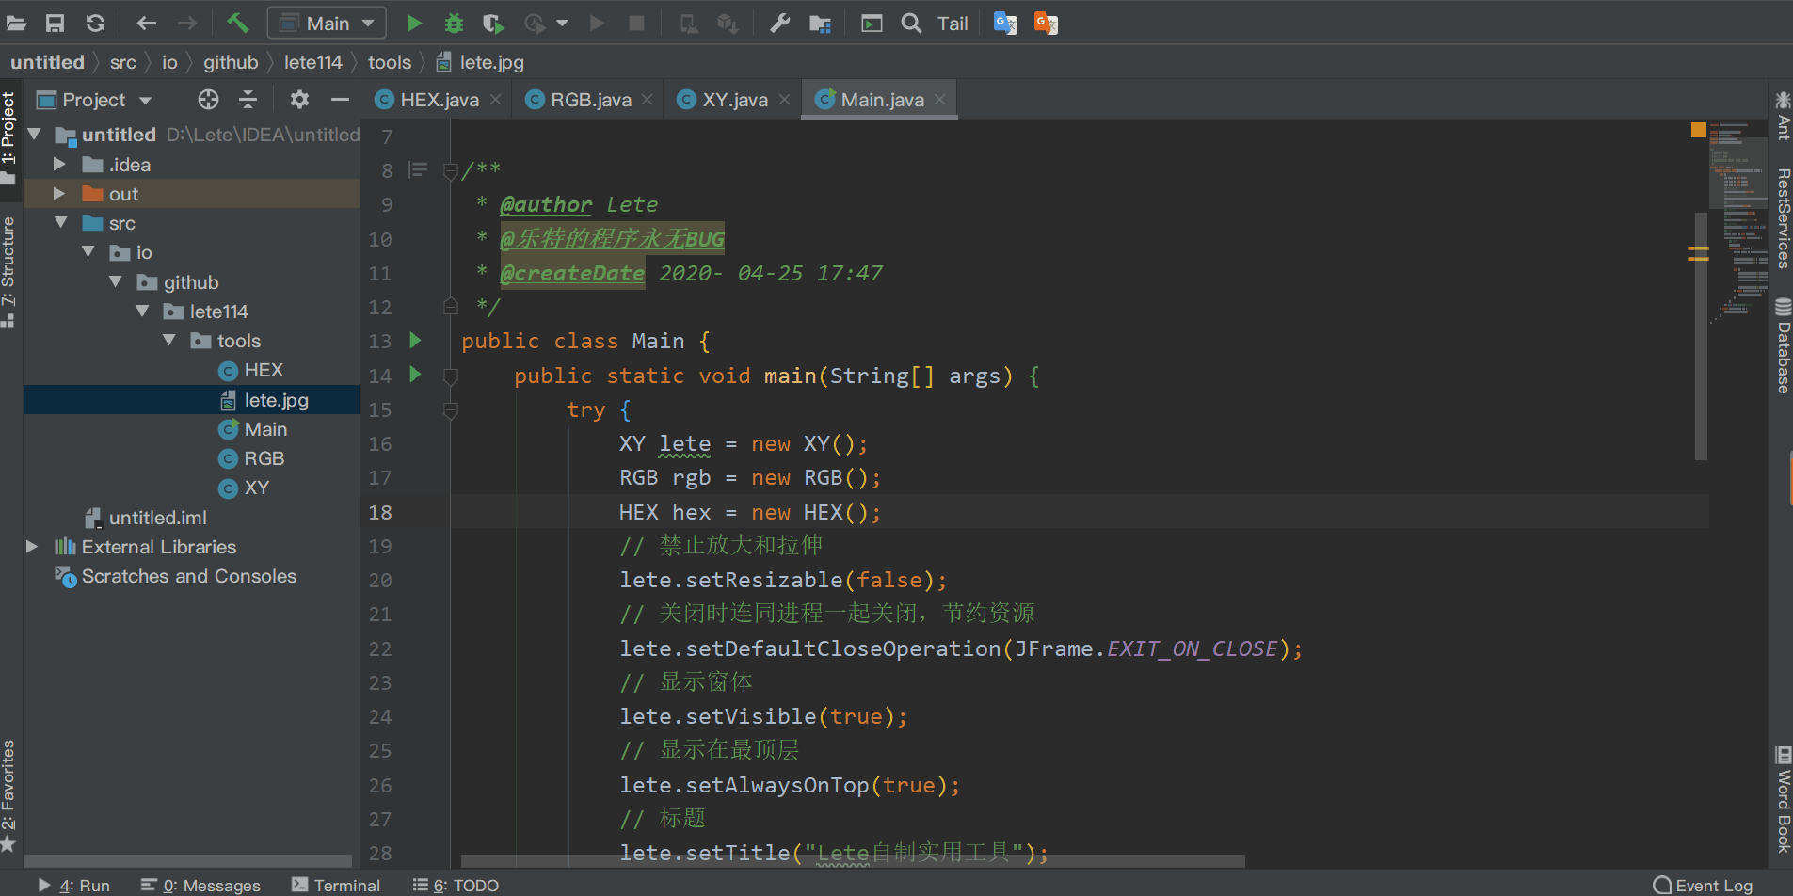Toggle the Database tool window on right

[1783, 345]
